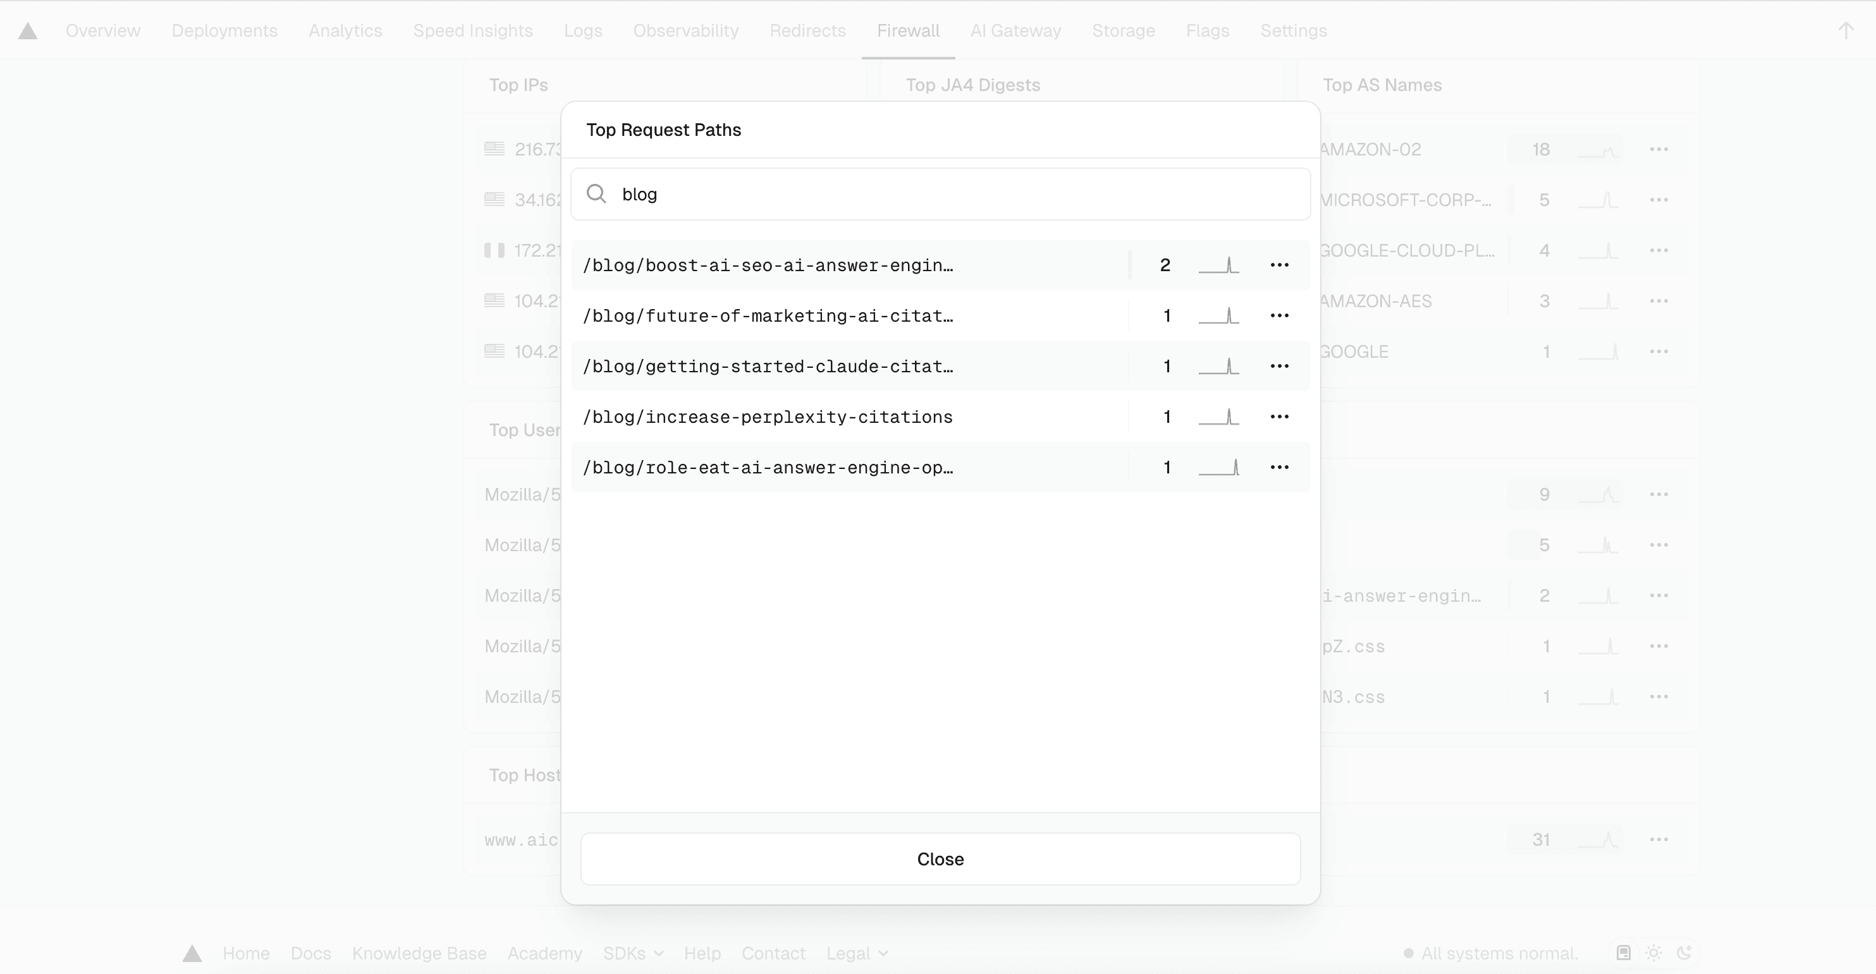Open options for /blog/boost-ai-seo path row
This screenshot has height=974, width=1876.
point(1279,265)
